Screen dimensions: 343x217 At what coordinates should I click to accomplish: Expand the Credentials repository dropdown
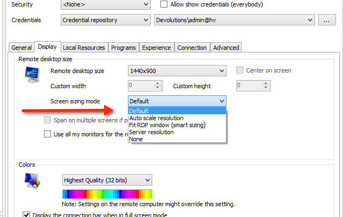click(x=105, y=20)
